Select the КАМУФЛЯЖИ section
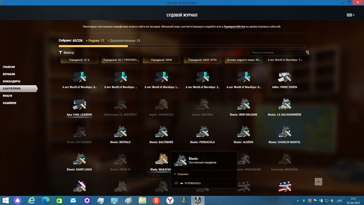The image size is (364, 205). 19,88
